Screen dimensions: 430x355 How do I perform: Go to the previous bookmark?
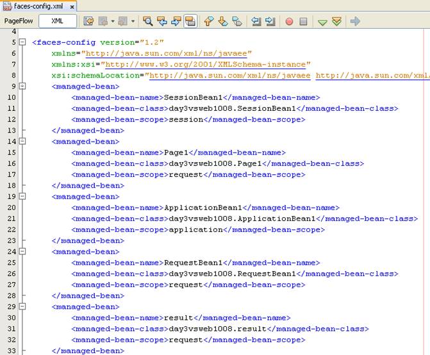pyautogui.click(x=209, y=21)
